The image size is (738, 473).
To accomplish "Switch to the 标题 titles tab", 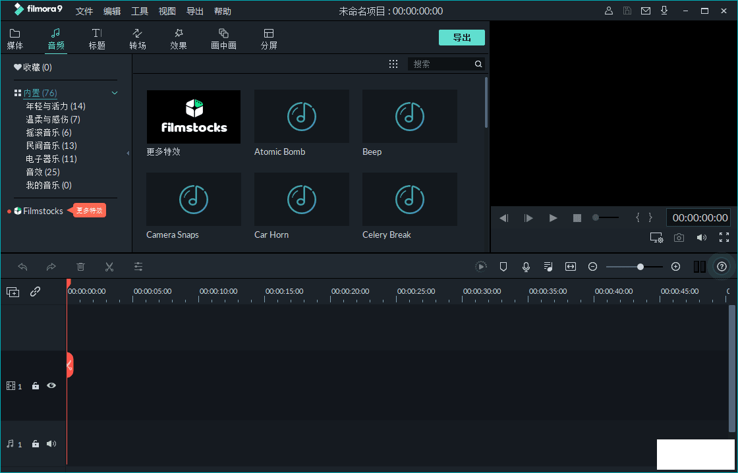I will click(x=96, y=39).
